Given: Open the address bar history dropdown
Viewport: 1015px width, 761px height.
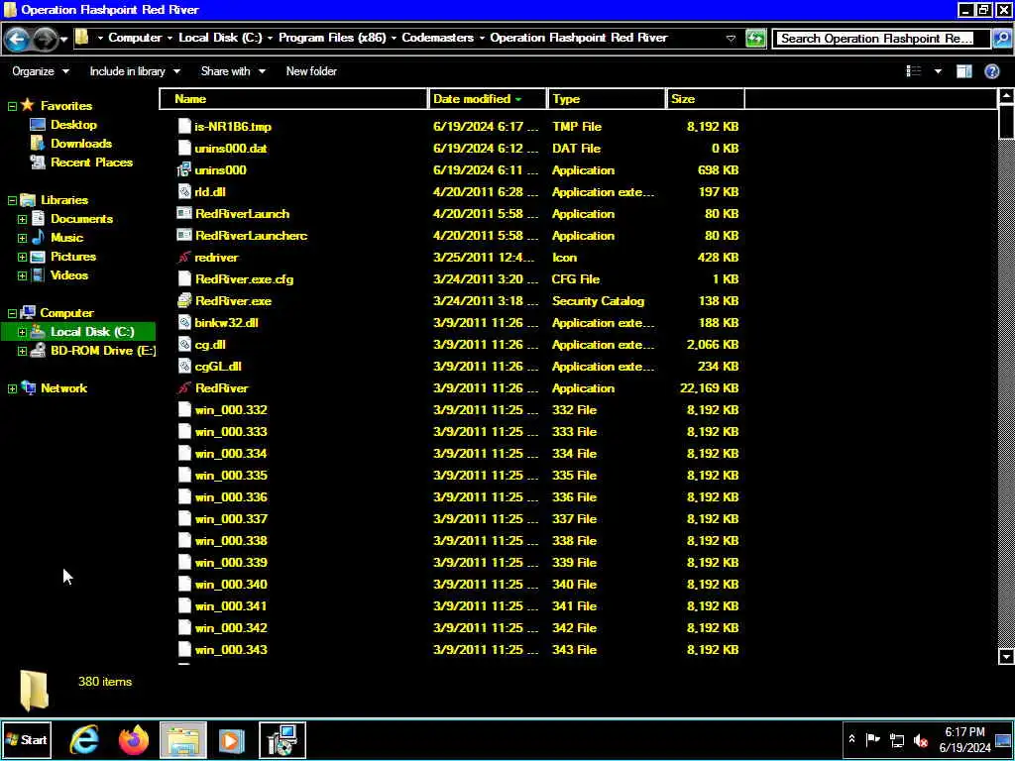Looking at the screenshot, I should pos(731,39).
